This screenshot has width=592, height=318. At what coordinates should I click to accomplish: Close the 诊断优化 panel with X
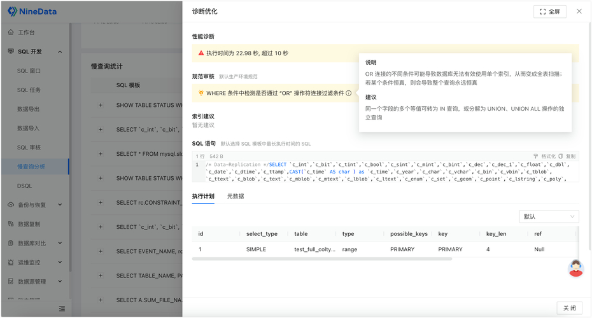579,11
